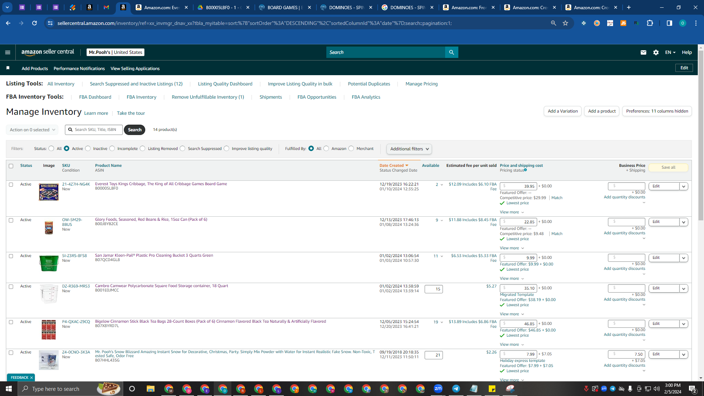Open the EN language dropdown
The width and height of the screenshot is (704, 396).
(x=670, y=52)
